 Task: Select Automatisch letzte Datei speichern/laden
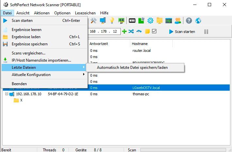[135, 68]
